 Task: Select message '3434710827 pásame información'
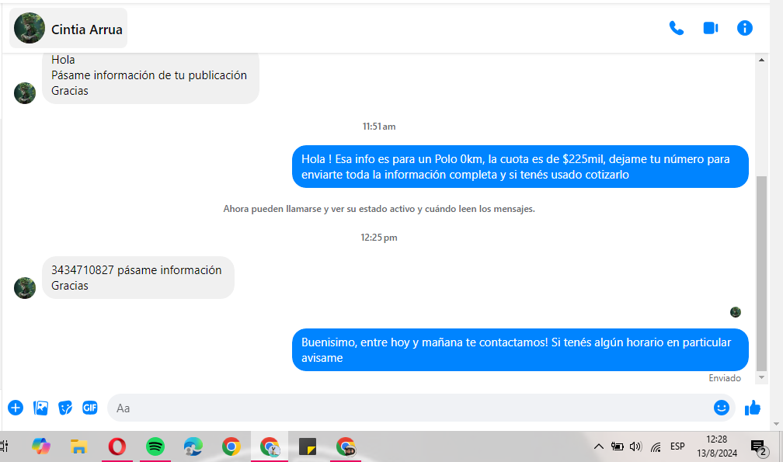[x=137, y=277]
